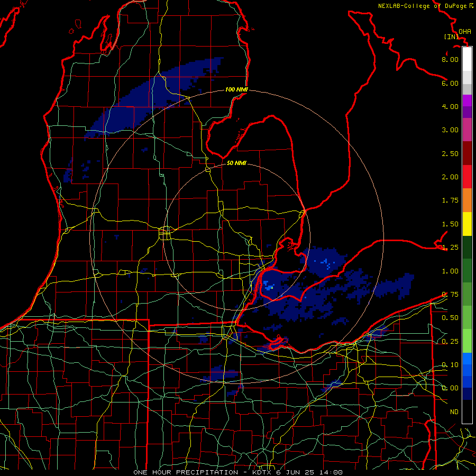Screen dimensions: 476x476
Task: Click the lime green 0.25 legend swatch
Action: [467, 341]
